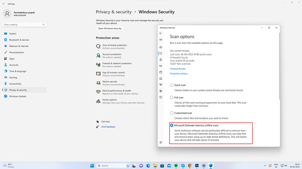This screenshot has width=302, height=169.
Task: Click Give feedback link
Action: (x=108, y=127)
